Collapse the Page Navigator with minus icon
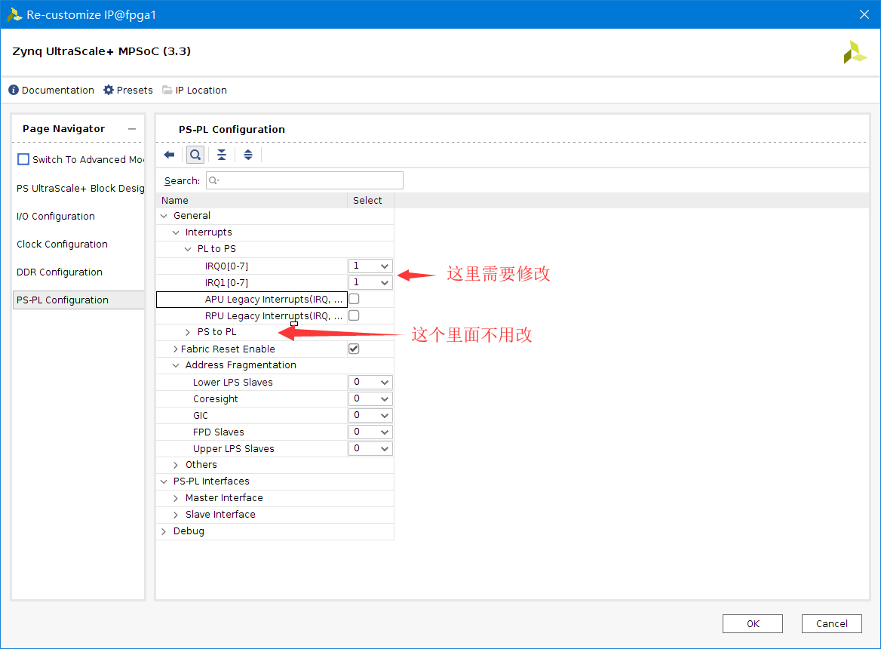Screen dimensions: 881x649 132,129
